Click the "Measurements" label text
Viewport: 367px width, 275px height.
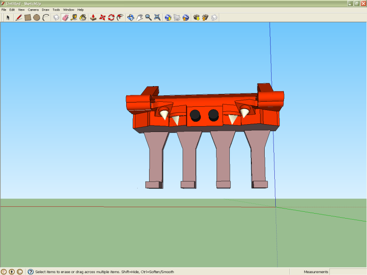(x=316, y=272)
